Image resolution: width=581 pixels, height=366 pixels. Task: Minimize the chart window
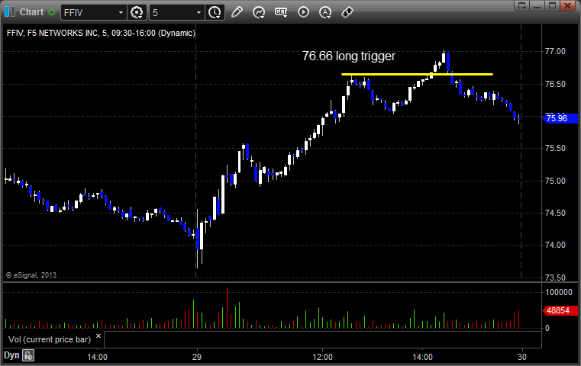(x=537, y=5)
